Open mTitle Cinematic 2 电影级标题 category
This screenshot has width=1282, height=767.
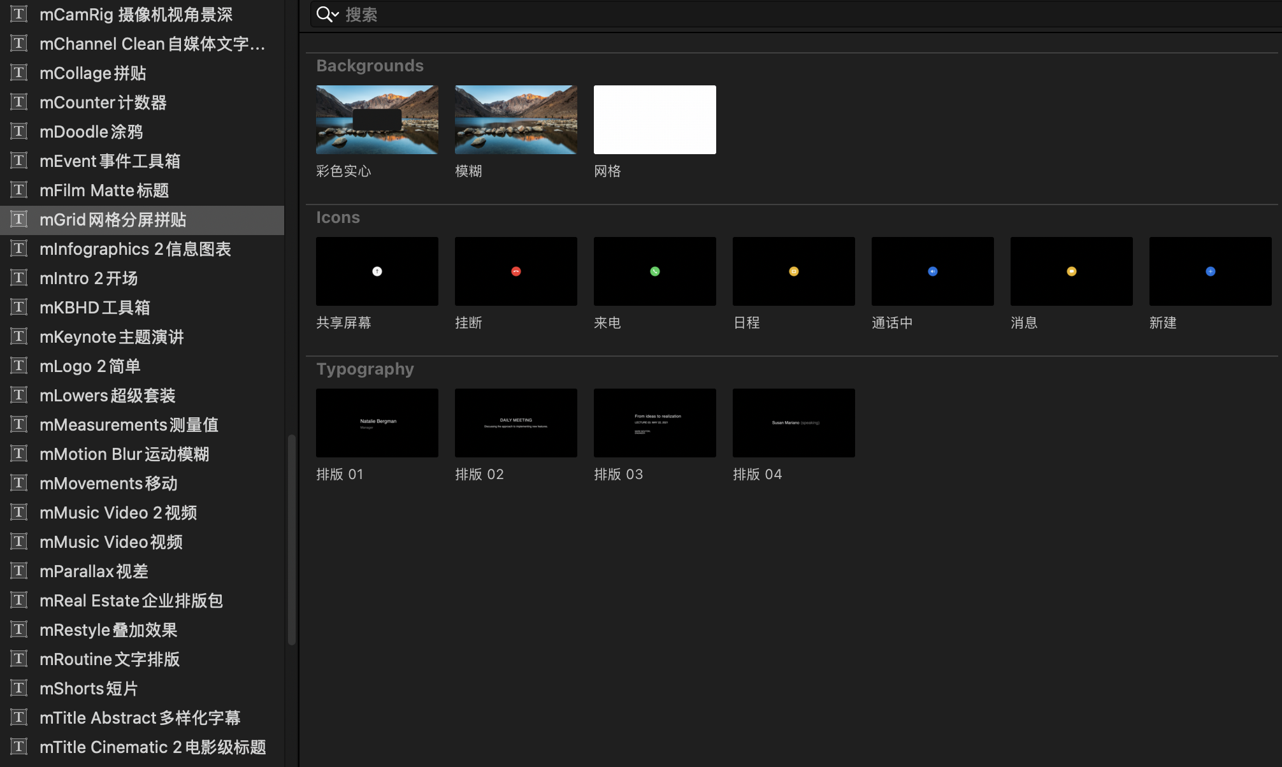click(x=142, y=747)
